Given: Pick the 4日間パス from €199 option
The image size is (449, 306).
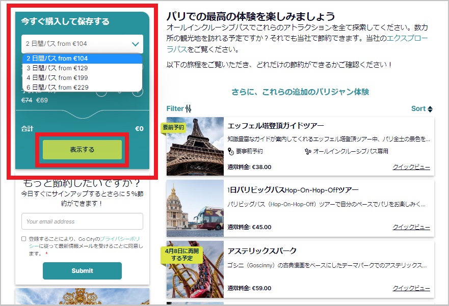Looking at the screenshot, I should [57, 77].
